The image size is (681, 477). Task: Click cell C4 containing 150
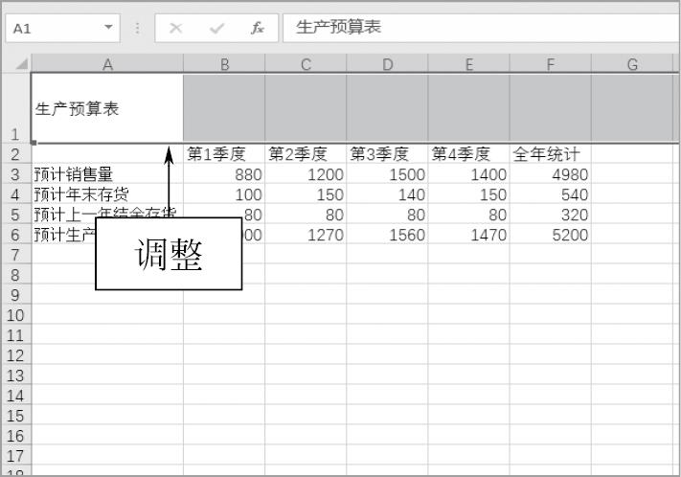(x=306, y=194)
